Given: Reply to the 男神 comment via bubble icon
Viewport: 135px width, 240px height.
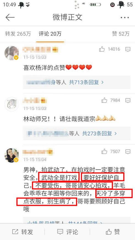Looking at the screenshot, I should pos(128,151).
